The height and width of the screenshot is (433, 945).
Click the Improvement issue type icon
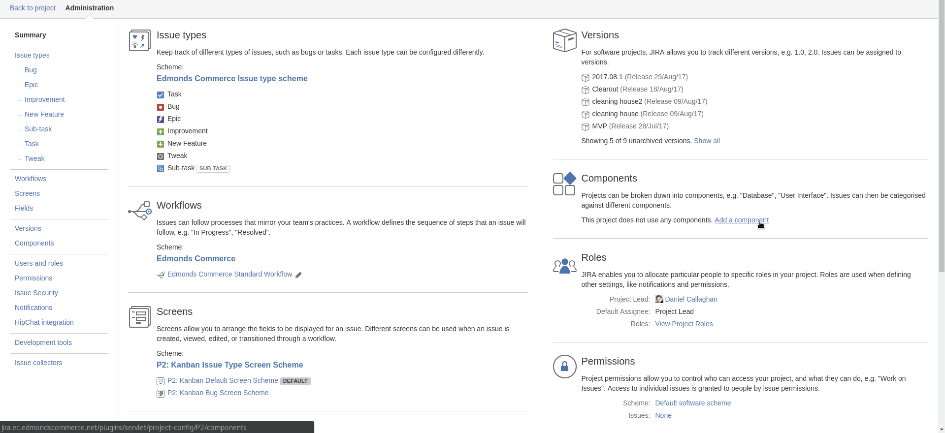pyautogui.click(x=161, y=132)
